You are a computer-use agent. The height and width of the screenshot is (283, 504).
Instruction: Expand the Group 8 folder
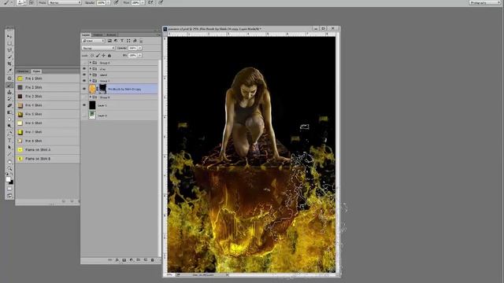tap(91, 97)
